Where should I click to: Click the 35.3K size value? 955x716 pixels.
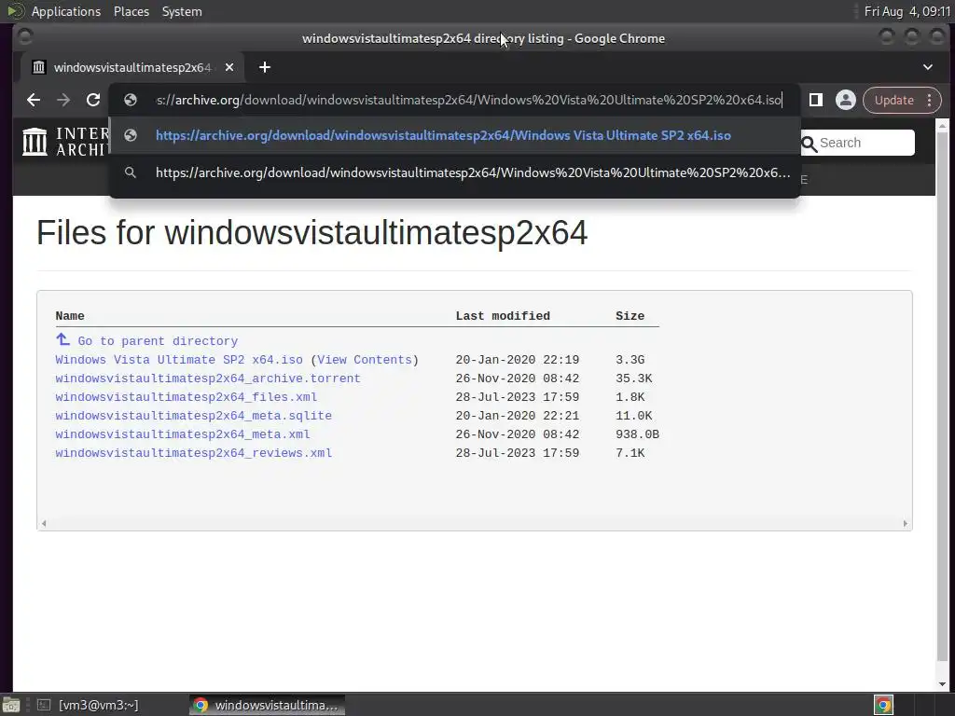(x=633, y=379)
